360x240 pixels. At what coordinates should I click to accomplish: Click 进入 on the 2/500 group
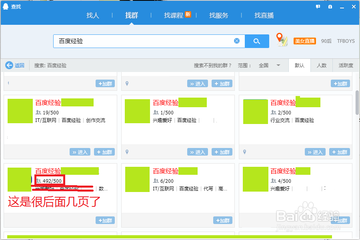(x=315, y=152)
